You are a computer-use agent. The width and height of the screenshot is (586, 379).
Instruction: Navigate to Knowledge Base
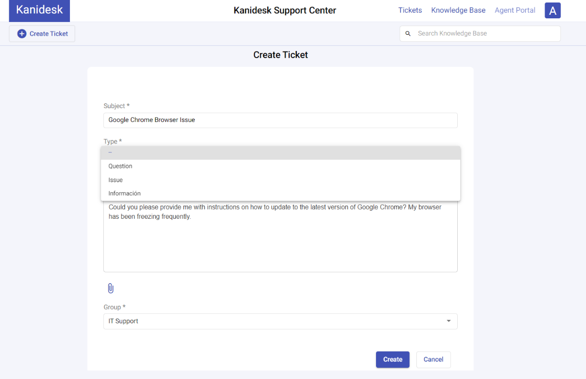pyautogui.click(x=458, y=10)
